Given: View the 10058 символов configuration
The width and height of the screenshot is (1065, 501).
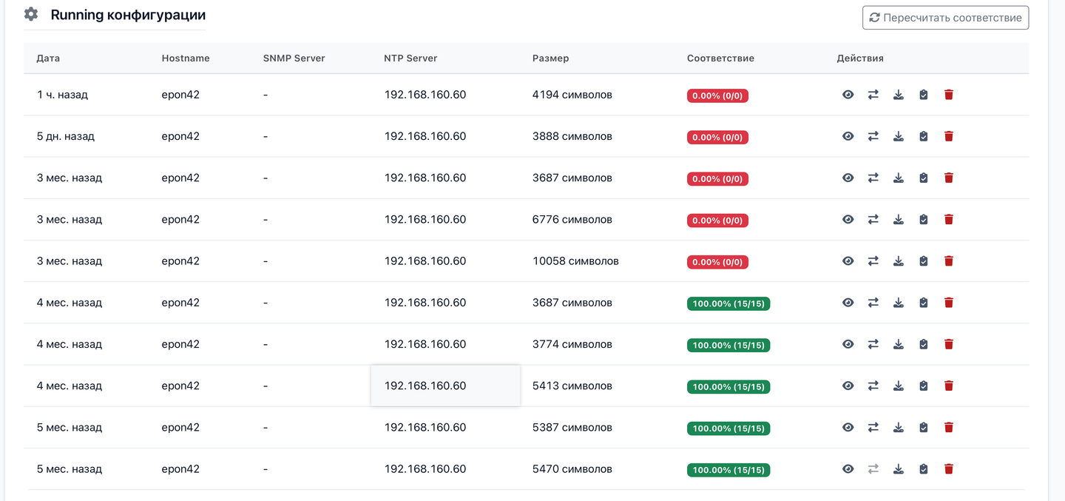Looking at the screenshot, I should (848, 260).
